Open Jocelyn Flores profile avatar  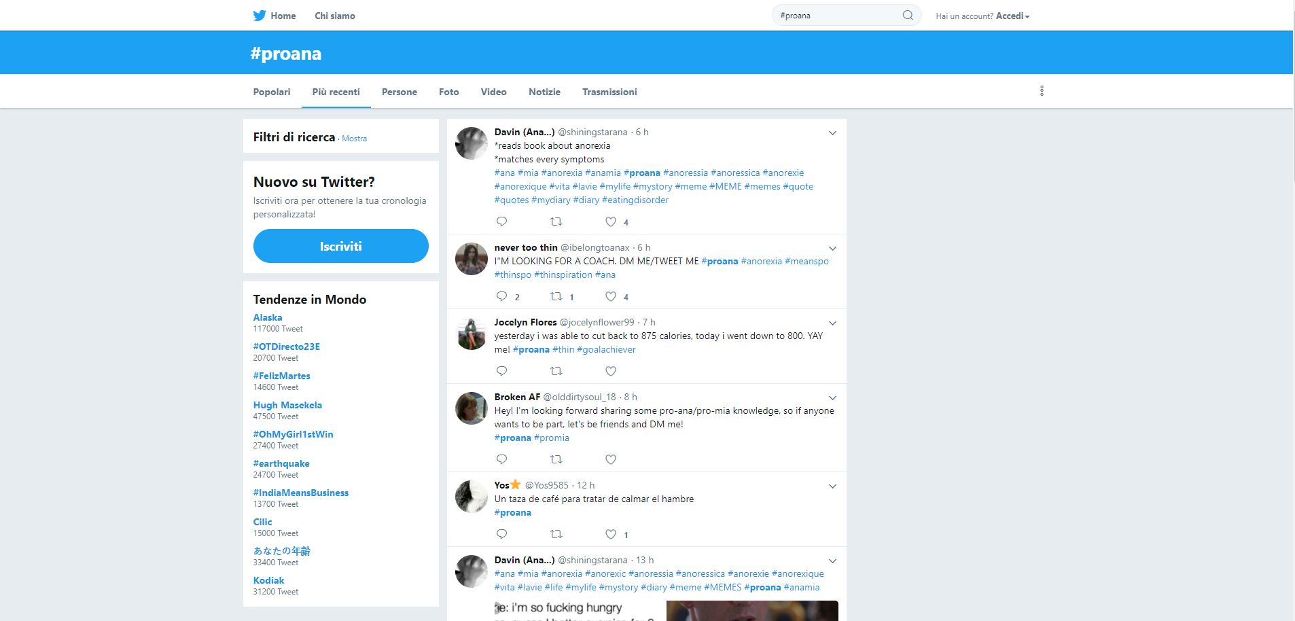point(472,334)
